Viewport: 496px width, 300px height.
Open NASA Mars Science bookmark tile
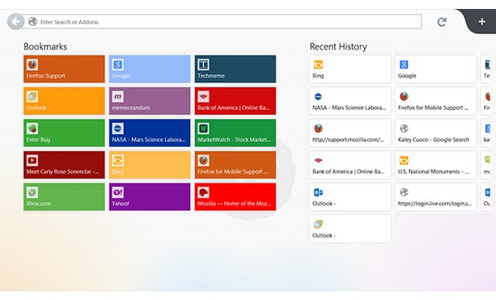149,133
